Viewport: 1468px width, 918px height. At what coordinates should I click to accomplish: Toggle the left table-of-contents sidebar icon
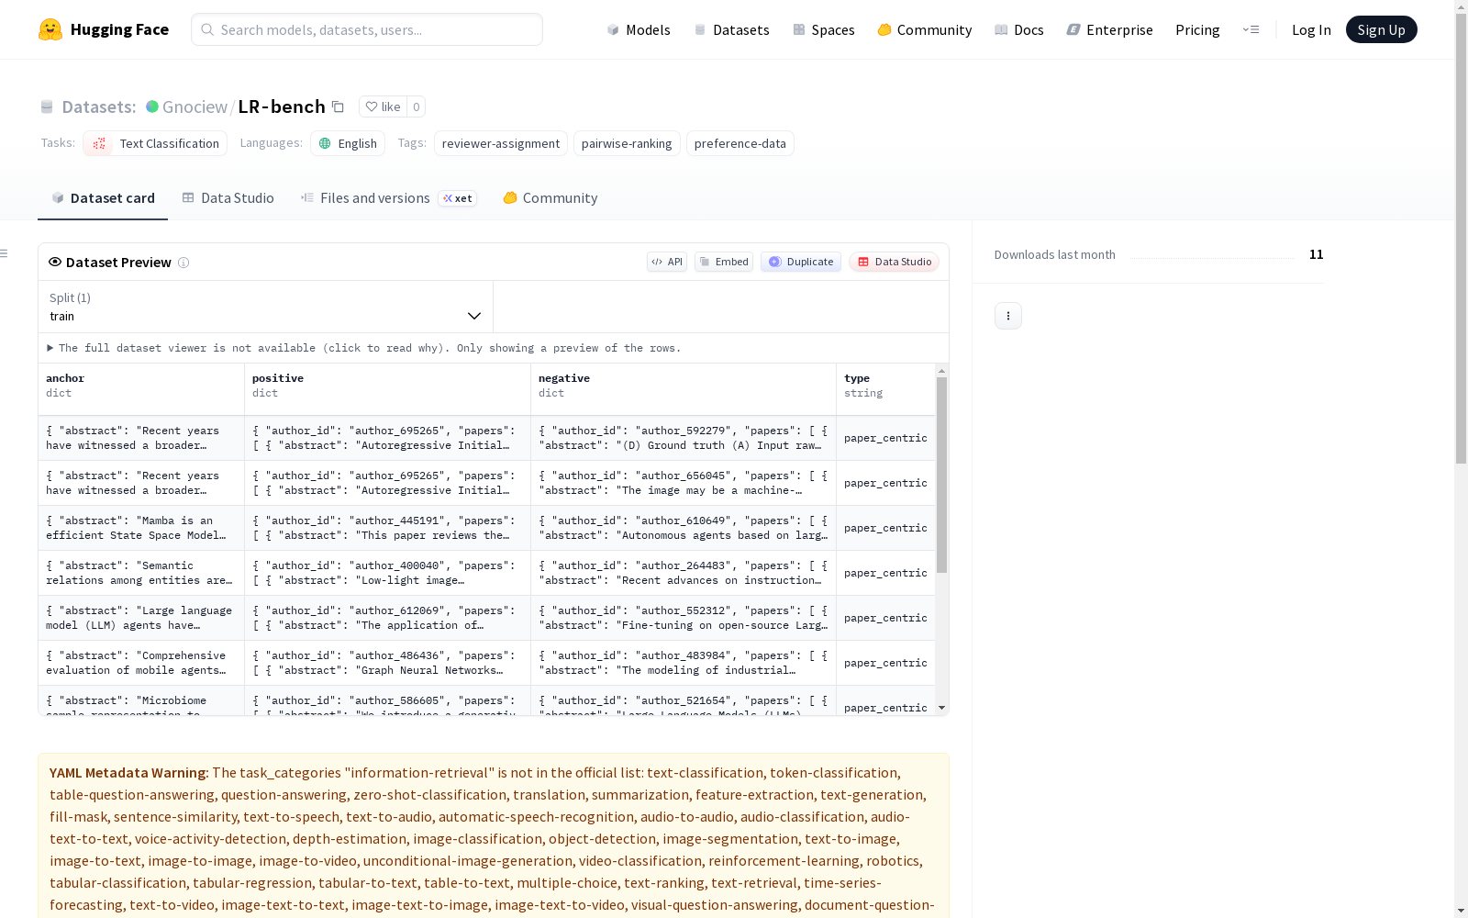(5, 253)
